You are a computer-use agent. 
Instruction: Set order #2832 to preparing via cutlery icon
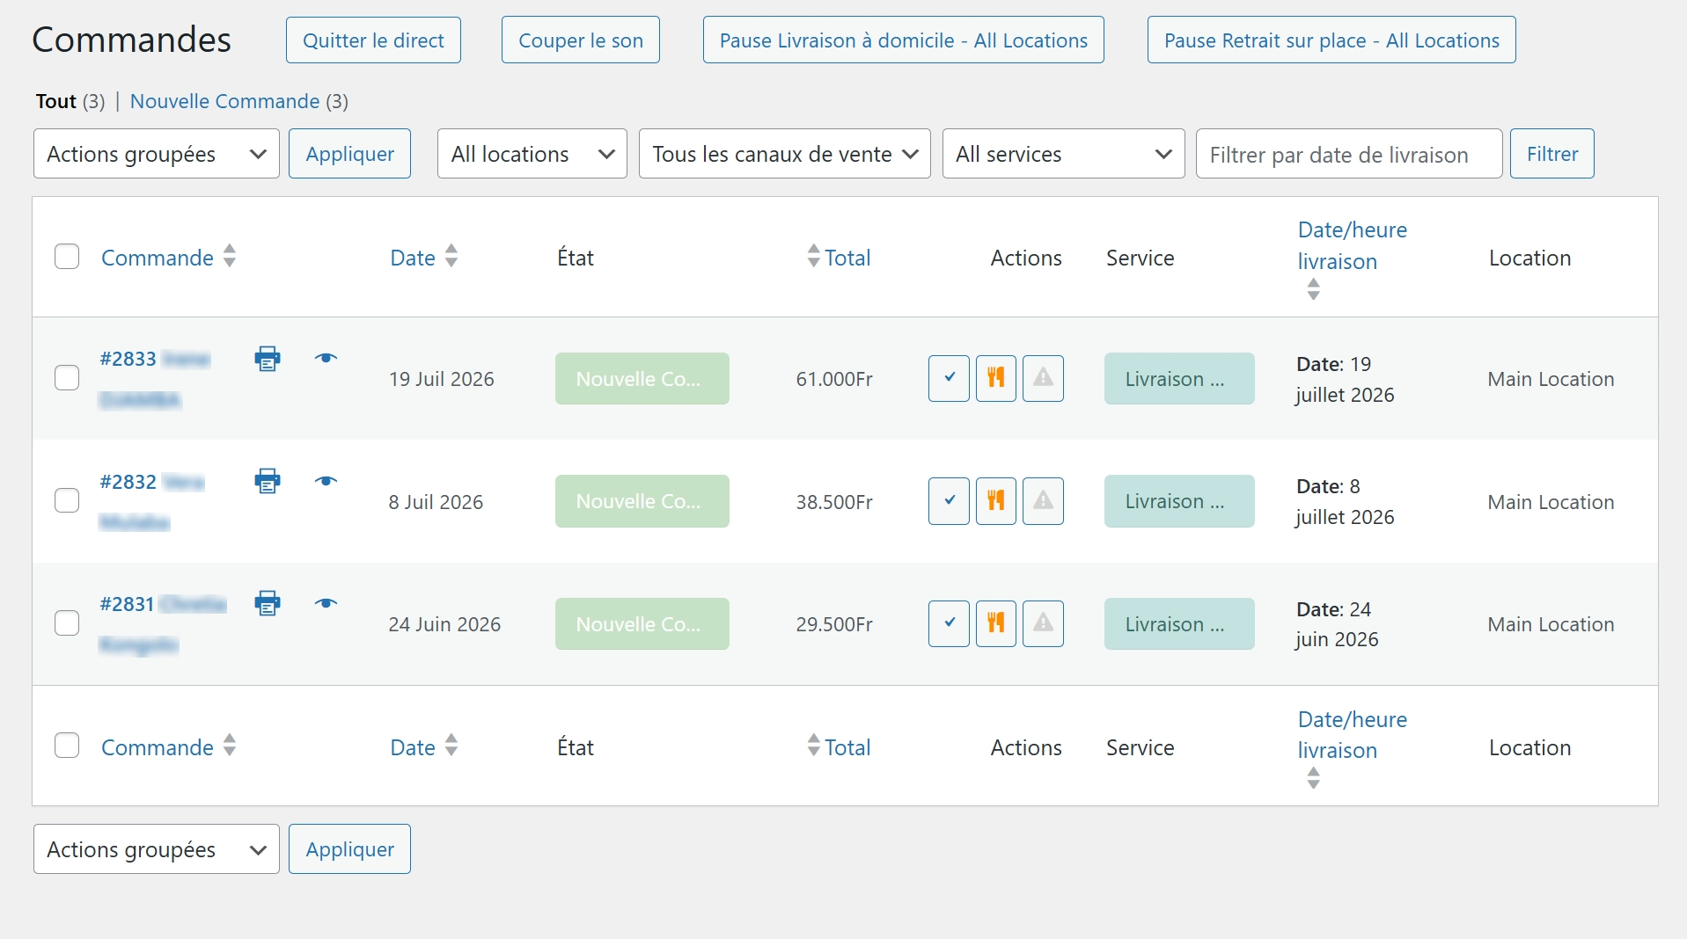click(996, 501)
